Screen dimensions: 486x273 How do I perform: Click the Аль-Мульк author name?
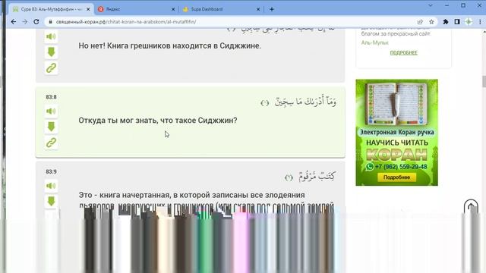coord(374,42)
